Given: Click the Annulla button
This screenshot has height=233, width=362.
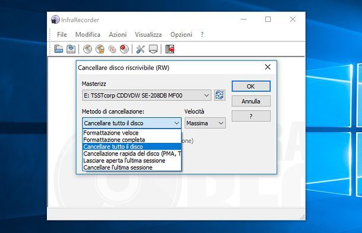Looking at the screenshot, I should pos(251,101).
